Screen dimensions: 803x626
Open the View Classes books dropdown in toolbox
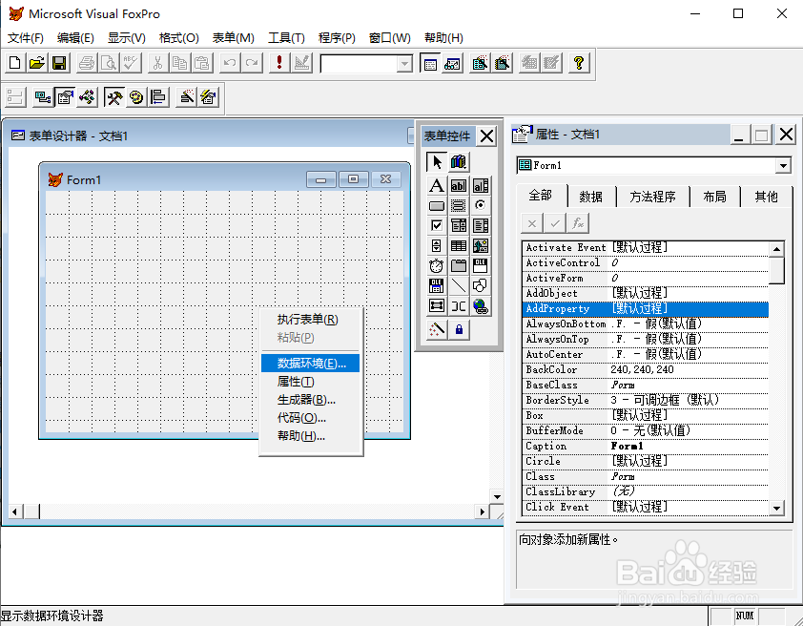coord(459,162)
